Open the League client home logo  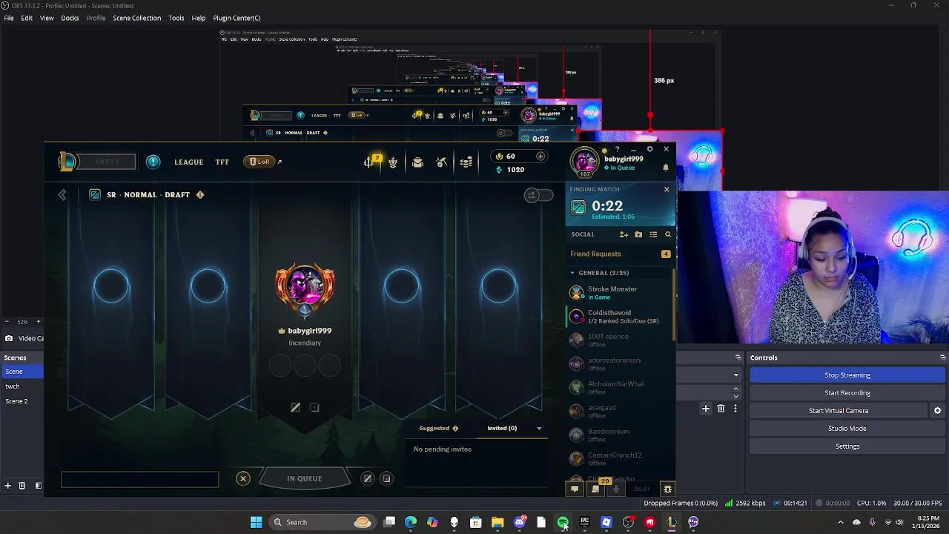click(67, 161)
